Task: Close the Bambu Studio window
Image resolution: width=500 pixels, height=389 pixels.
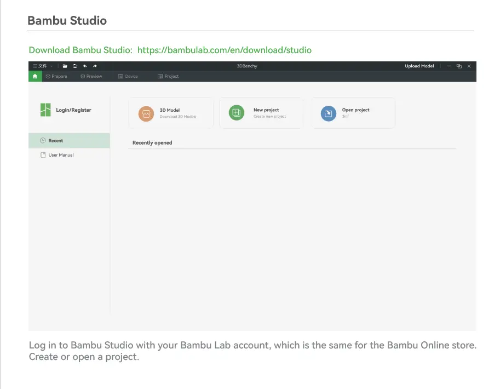Action: [x=469, y=66]
